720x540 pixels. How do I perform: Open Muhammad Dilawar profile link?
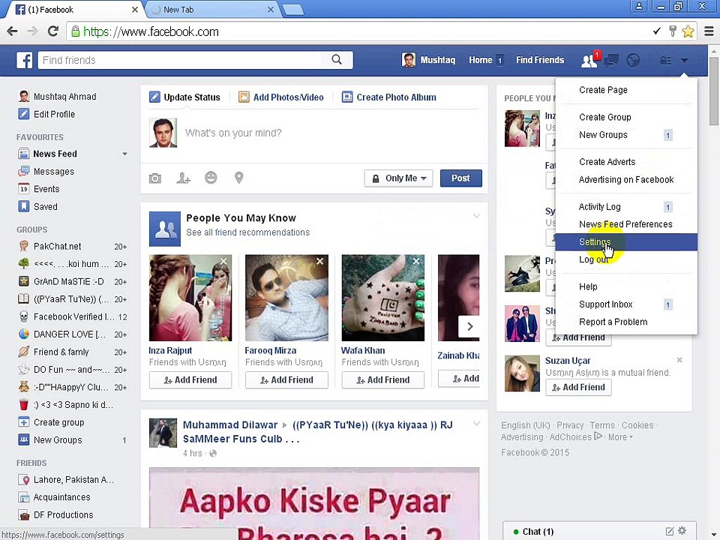coord(230,424)
